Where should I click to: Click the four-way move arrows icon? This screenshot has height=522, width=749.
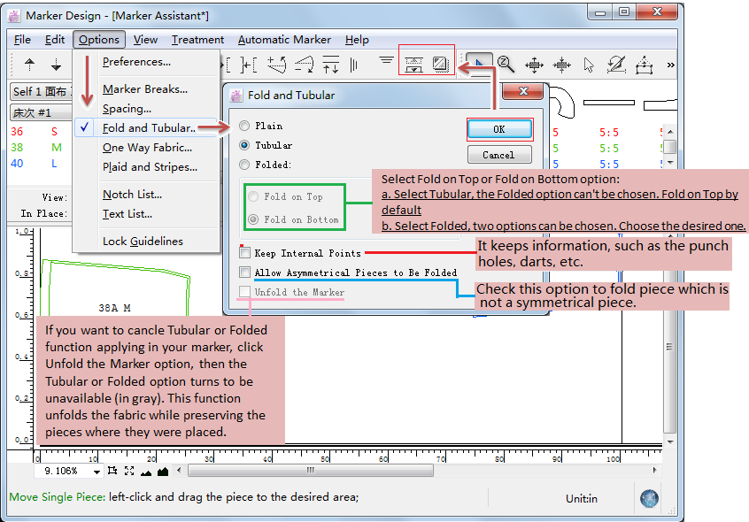534,65
